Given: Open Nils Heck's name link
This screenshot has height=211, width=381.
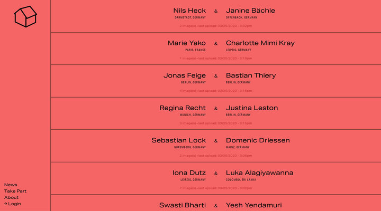Looking at the screenshot, I should (189, 11).
